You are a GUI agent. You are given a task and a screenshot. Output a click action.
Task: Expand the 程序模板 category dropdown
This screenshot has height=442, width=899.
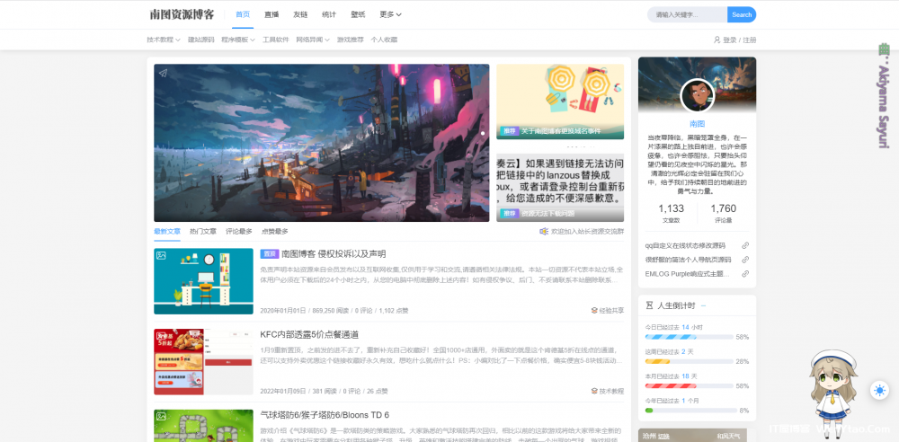238,40
